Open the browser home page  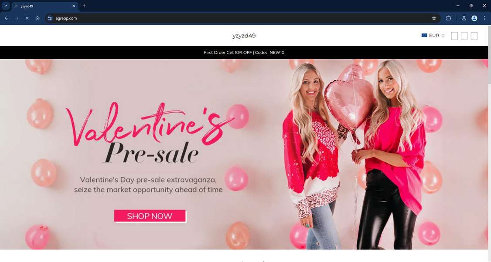coord(38,18)
